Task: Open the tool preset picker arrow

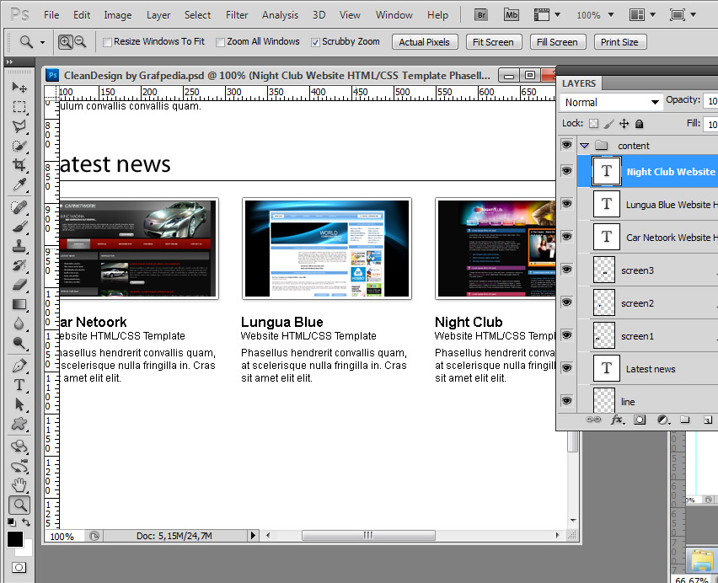Action: tap(42, 43)
